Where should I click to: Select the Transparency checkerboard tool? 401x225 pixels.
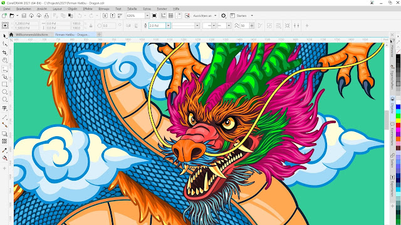point(4,141)
